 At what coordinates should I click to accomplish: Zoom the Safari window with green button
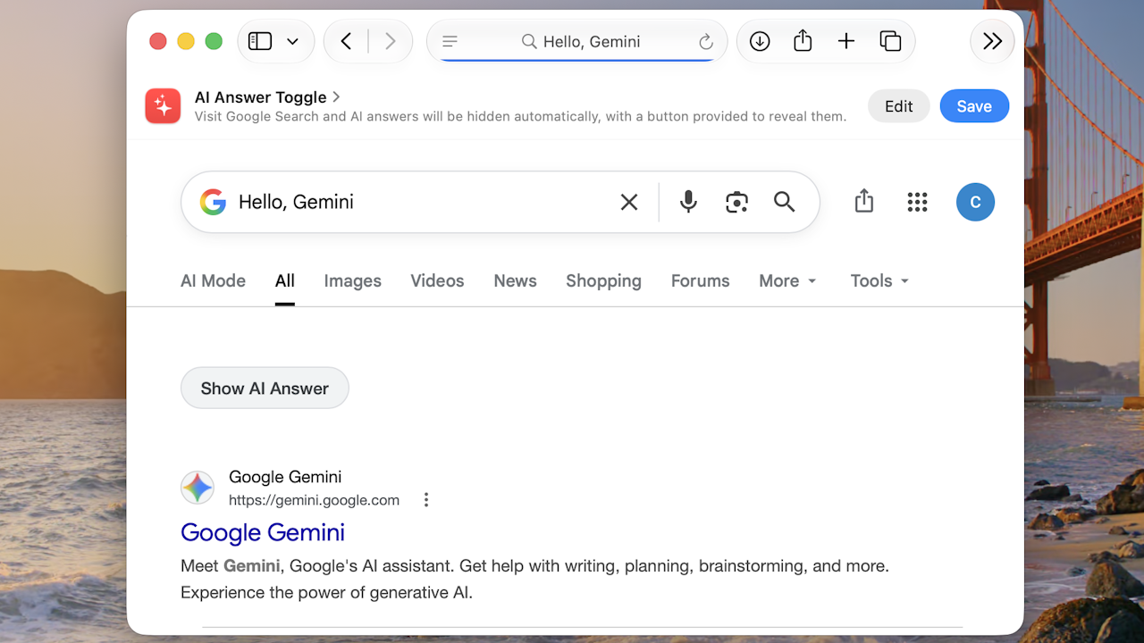coord(214,41)
